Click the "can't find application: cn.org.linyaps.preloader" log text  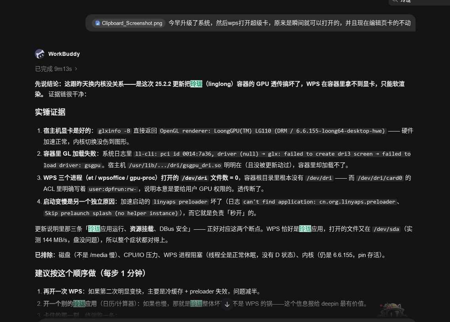[x=319, y=202]
